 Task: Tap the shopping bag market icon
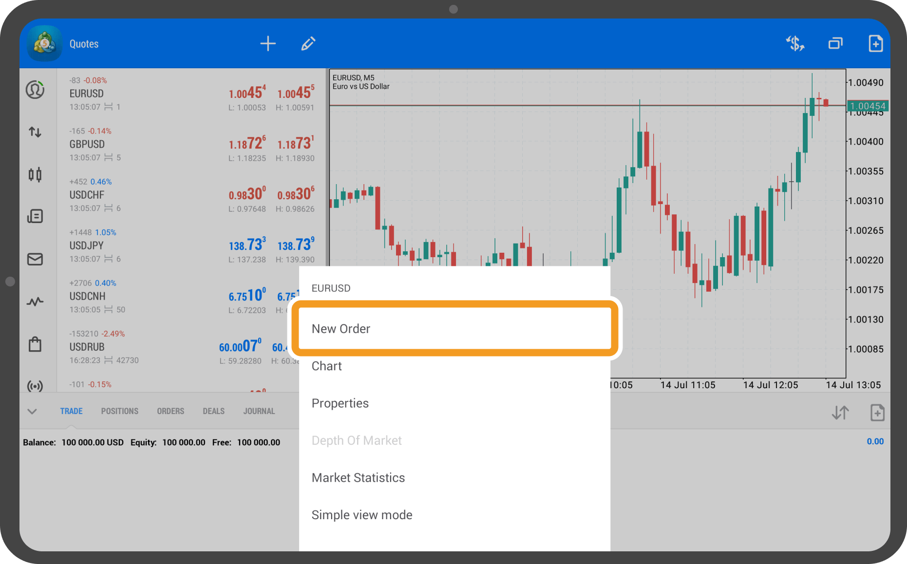(x=35, y=344)
